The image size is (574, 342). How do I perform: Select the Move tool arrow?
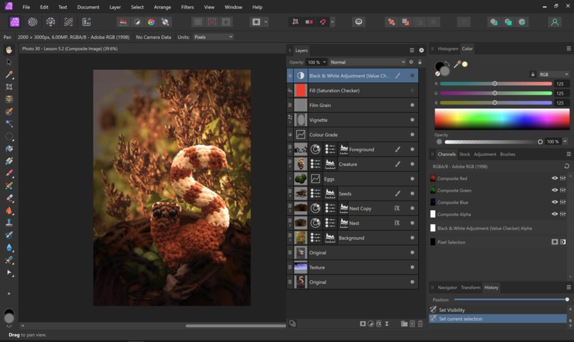(9, 62)
